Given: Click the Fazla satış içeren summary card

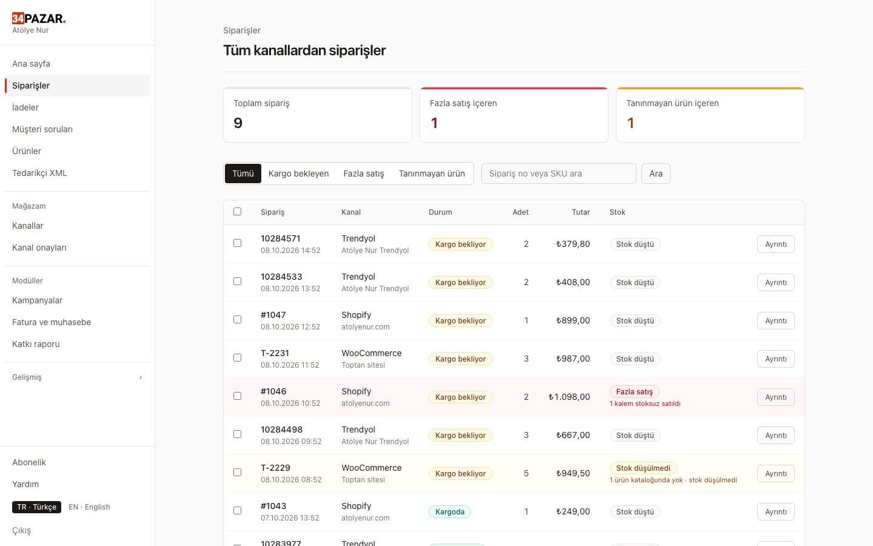Looking at the screenshot, I should [514, 115].
